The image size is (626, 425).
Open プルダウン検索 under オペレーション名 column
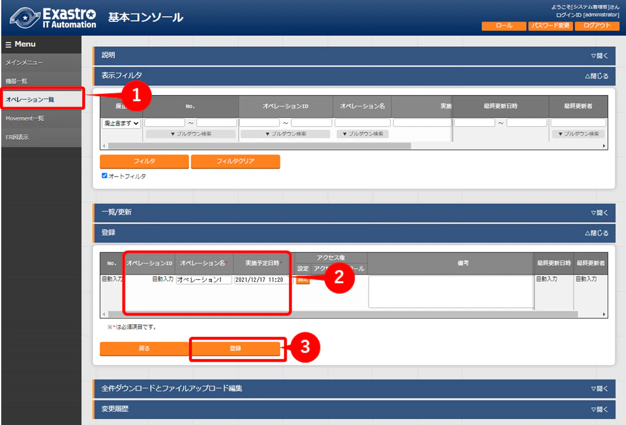[362, 134]
